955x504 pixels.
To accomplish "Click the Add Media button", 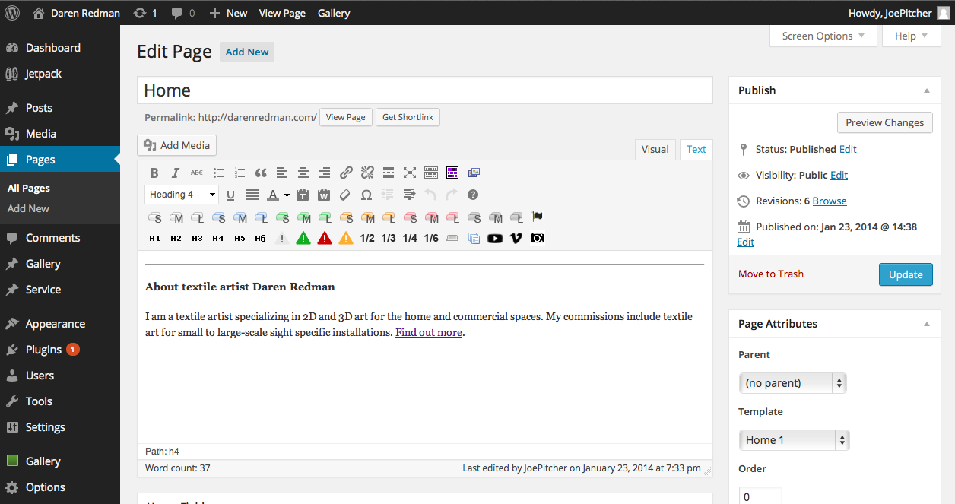I will click(x=176, y=145).
